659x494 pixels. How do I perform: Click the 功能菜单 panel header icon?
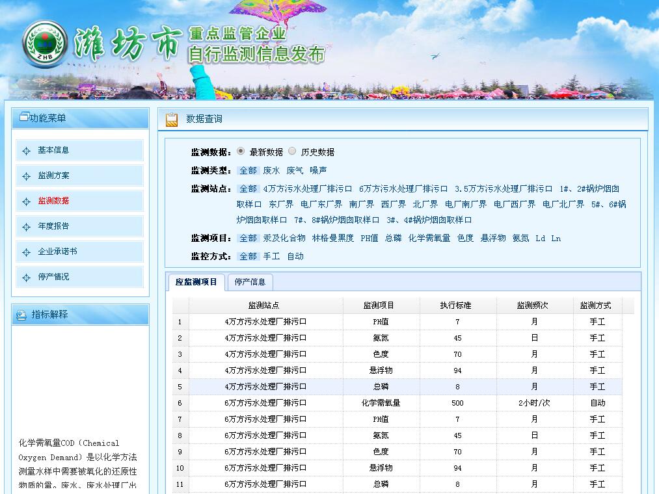pyautogui.click(x=24, y=118)
